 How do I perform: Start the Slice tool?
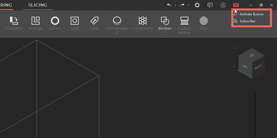[204, 23]
